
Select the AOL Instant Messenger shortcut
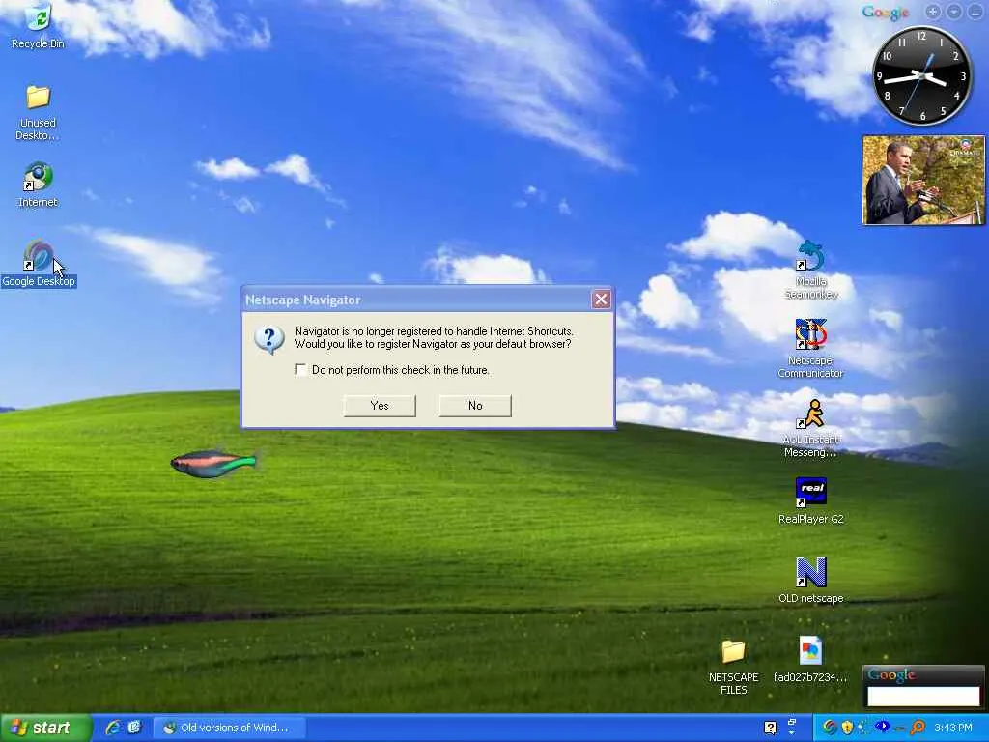pyautogui.click(x=810, y=428)
